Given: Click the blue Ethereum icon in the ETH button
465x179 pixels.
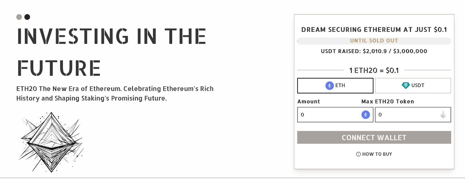Looking at the screenshot, I should pos(329,86).
